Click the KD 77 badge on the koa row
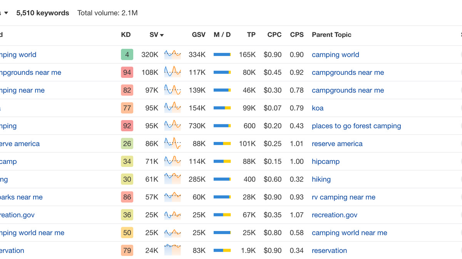Viewport: 462px width, 259px height. [x=127, y=108]
